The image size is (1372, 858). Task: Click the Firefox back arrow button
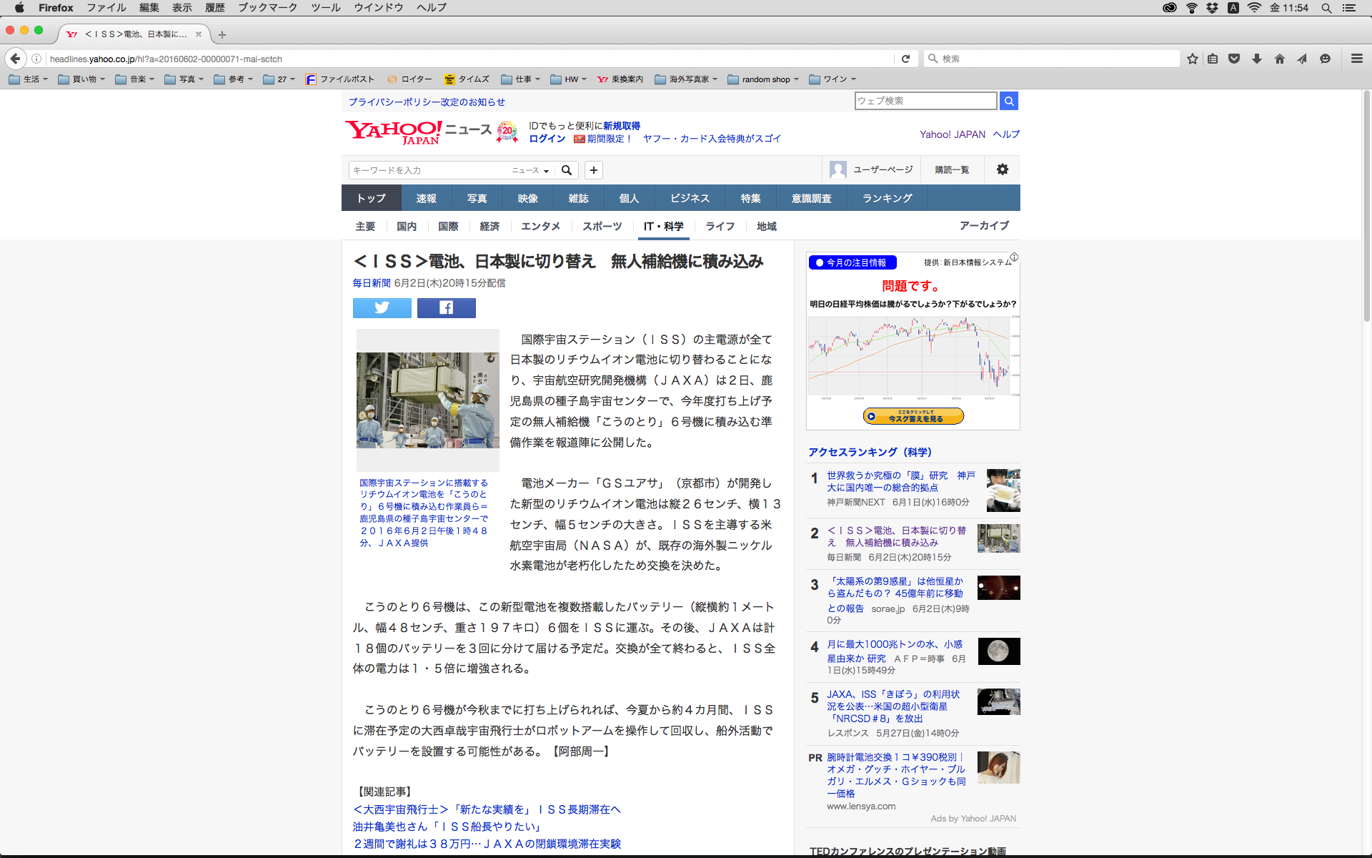pos(15,59)
